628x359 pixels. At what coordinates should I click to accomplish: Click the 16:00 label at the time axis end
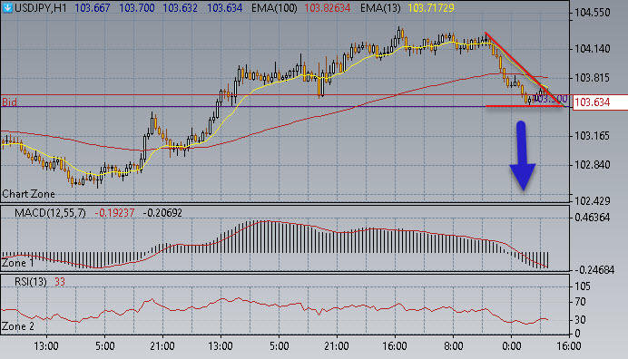pyautogui.click(x=569, y=345)
